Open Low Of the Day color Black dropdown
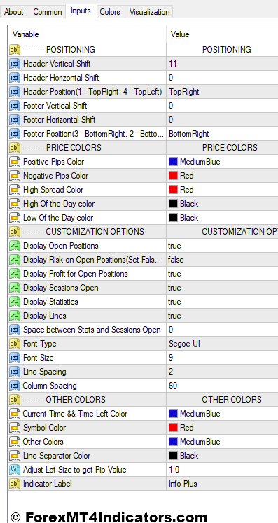The image size is (278, 523). coord(222,218)
